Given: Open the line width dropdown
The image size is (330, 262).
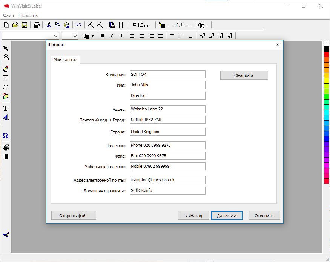Looking at the screenshot, I should [x=190, y=25].
